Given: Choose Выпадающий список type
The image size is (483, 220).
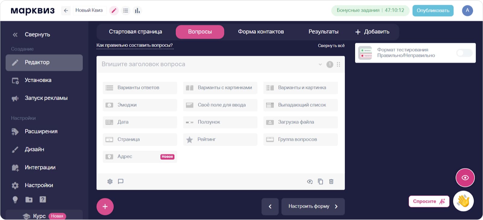Looking at the screenshot, I should point(300,105).
